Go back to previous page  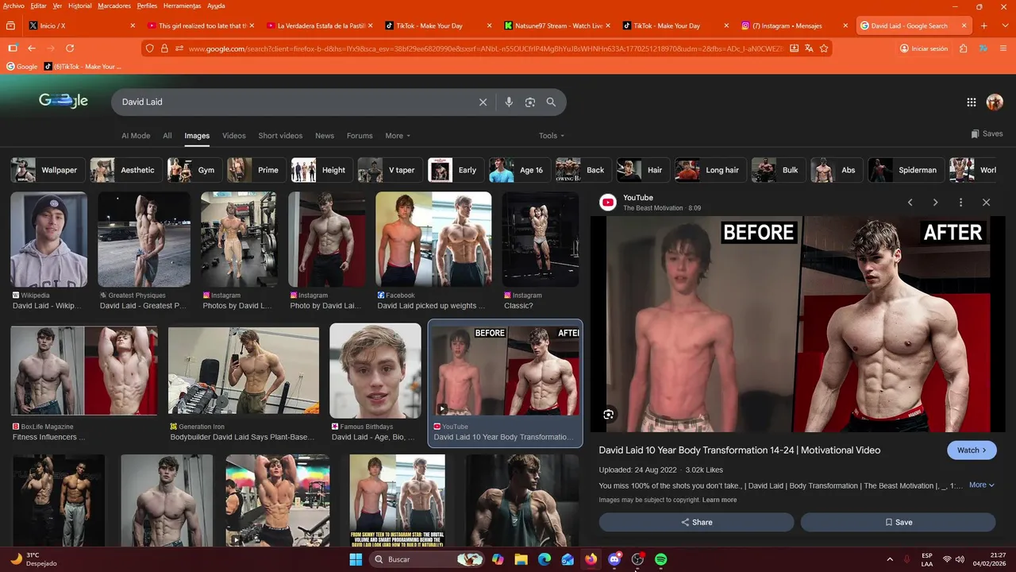point(32,48)
